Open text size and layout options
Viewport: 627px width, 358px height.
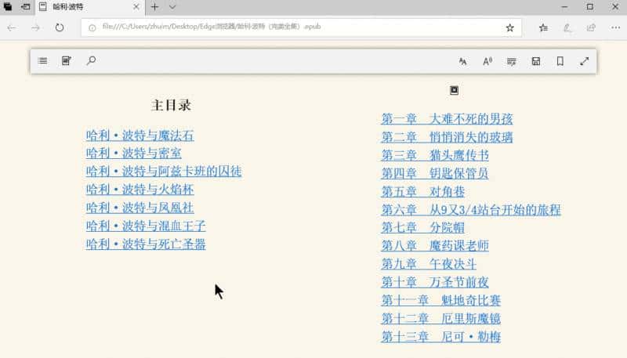(x=462, y=61)
